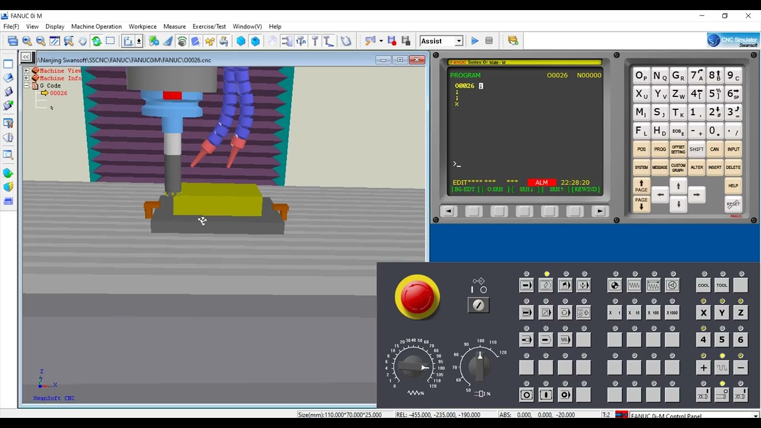Click the zoom out magnifier toolbar icon
This screenshot has height=428, width=761.
coord(40,41)
